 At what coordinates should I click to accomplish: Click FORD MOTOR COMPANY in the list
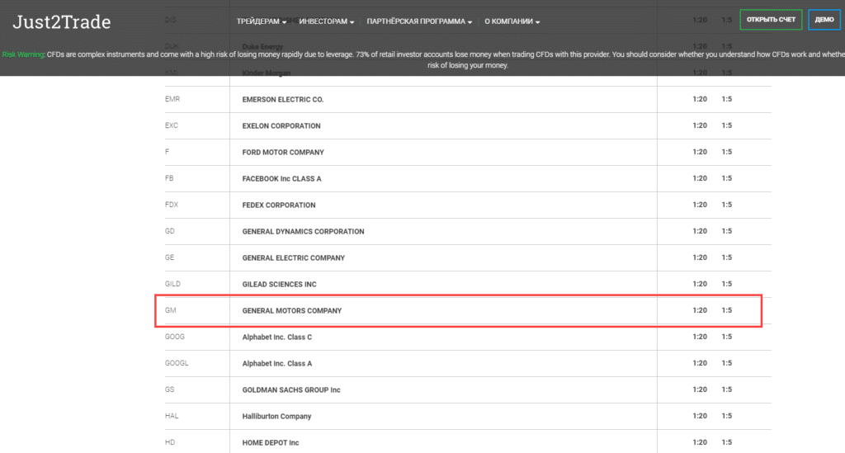pyautogui.click(x=283, y=153)
